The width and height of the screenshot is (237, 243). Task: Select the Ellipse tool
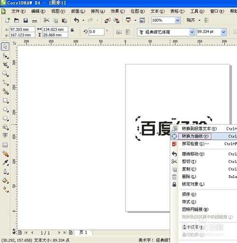coord(5,109)
